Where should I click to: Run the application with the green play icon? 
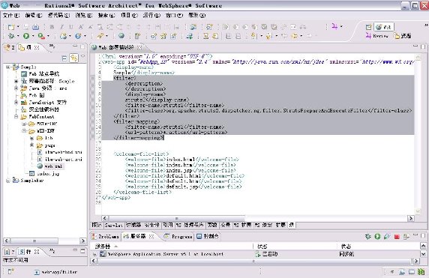click(x=26, y=36)
